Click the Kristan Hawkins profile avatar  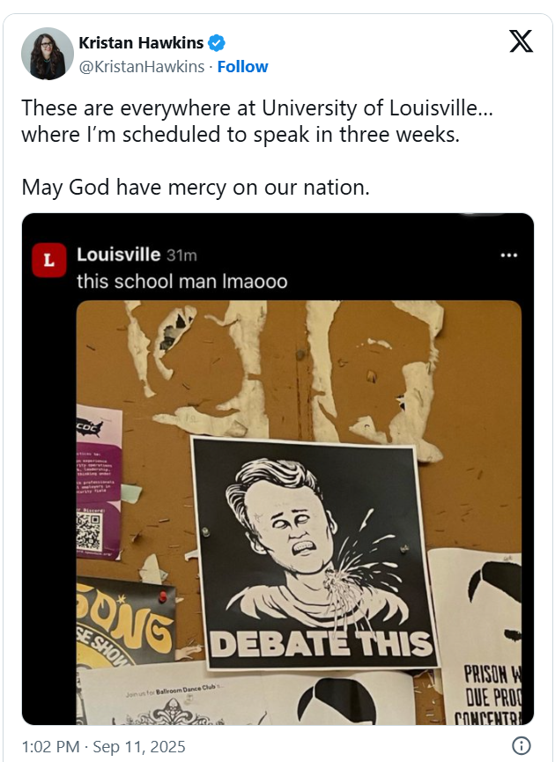coord(48,54)
